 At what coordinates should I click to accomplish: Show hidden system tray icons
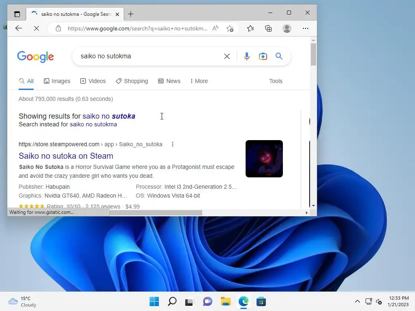pos(357,301)
